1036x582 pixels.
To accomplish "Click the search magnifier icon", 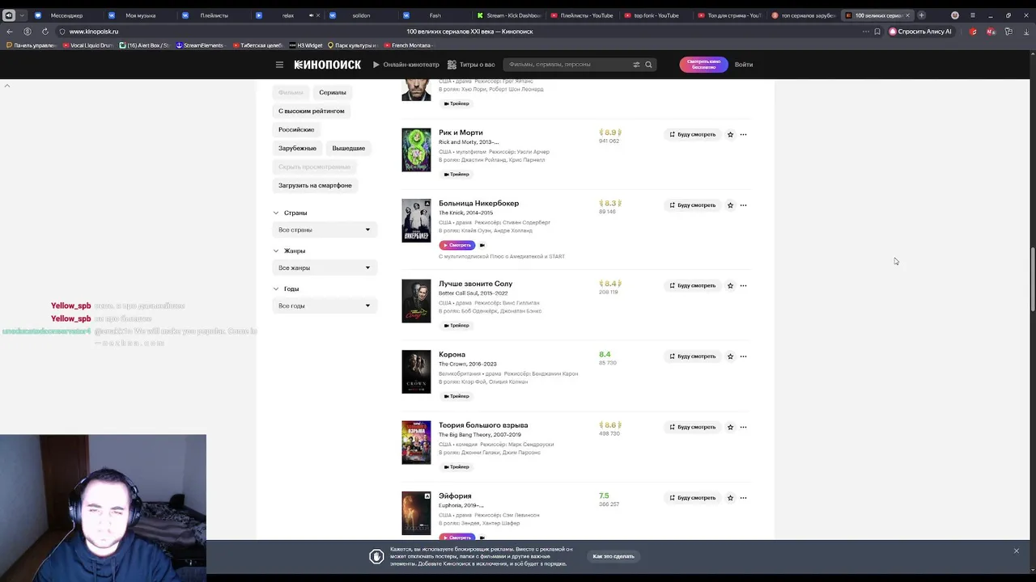I will 648,65.
